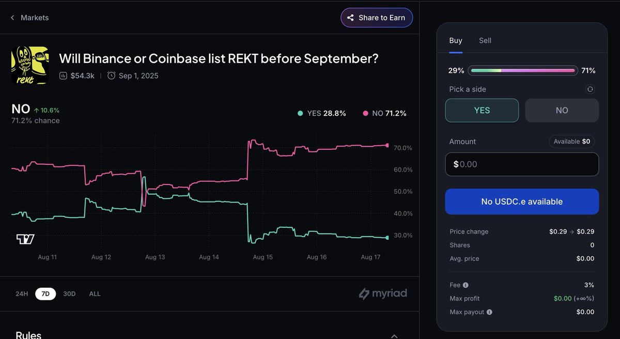This screenshot has width=620, height=339.
Task: Click the refresh icon beside Pick a side
Action: pyautogui.click(x=590, y=89)
